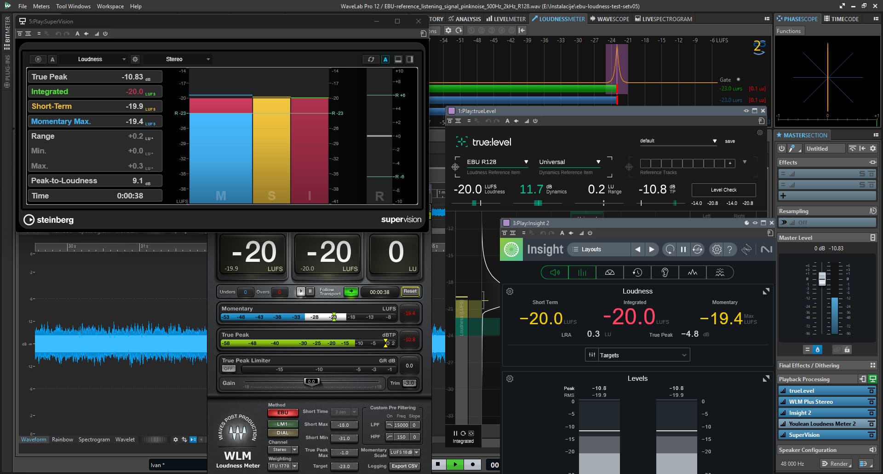Toggle Insight loudness speaker module
The height and width of the screenshot is (474, 883).
(x=555, y=272)
